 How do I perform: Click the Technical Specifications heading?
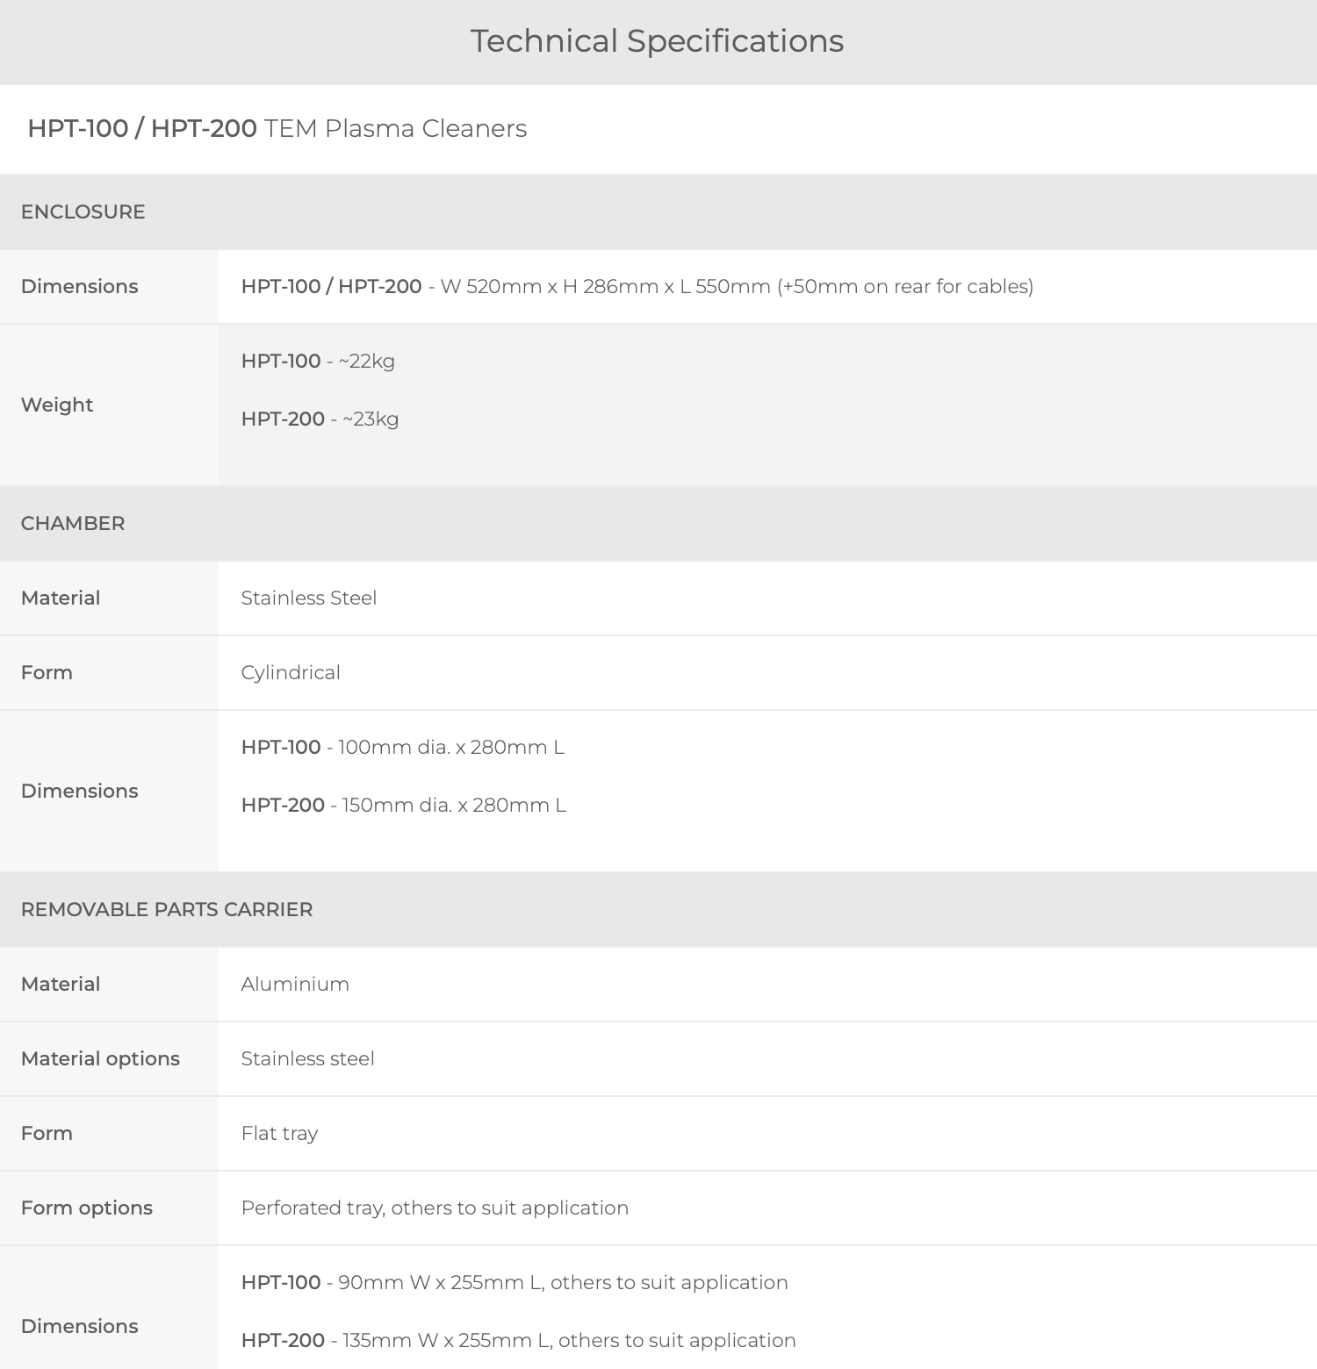(657, 41)
